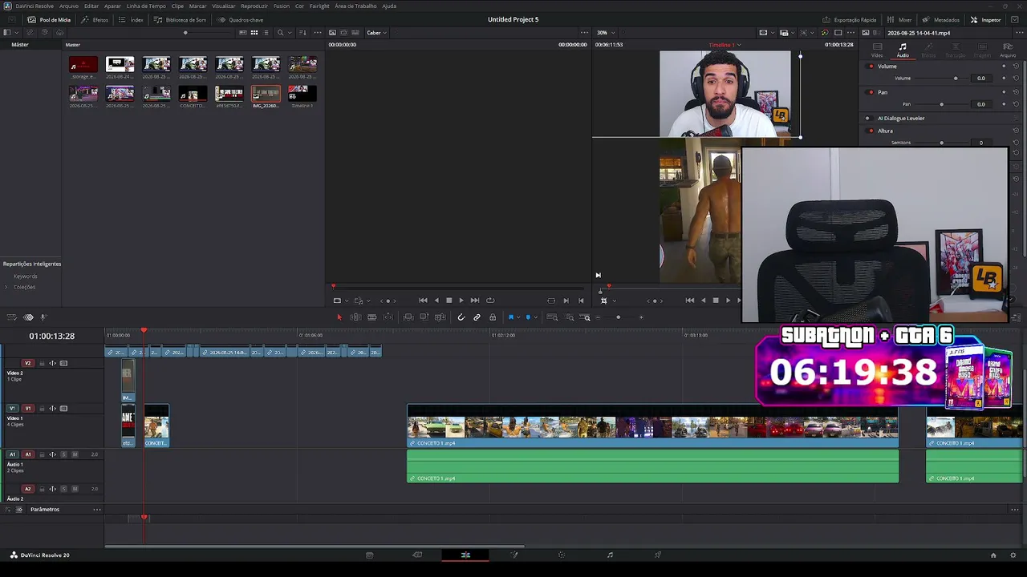Image resolution: width=1027 pixels, height=577 pixels.
Task: Select the arrow Selection Mode tool
Action: pos(339,317)
